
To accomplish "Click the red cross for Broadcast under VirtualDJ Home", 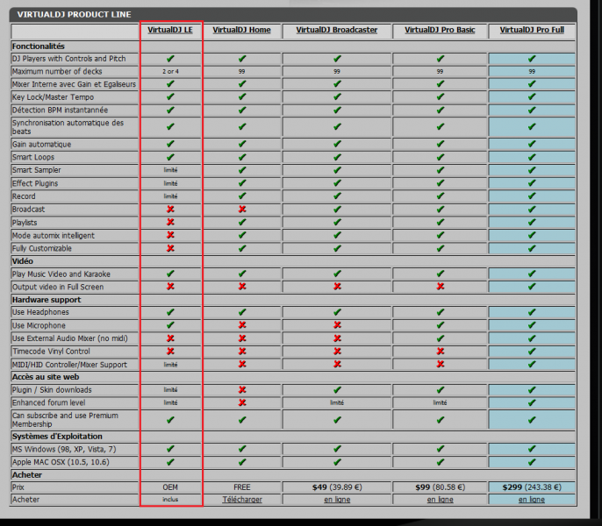I will click(x=242, y=210).
